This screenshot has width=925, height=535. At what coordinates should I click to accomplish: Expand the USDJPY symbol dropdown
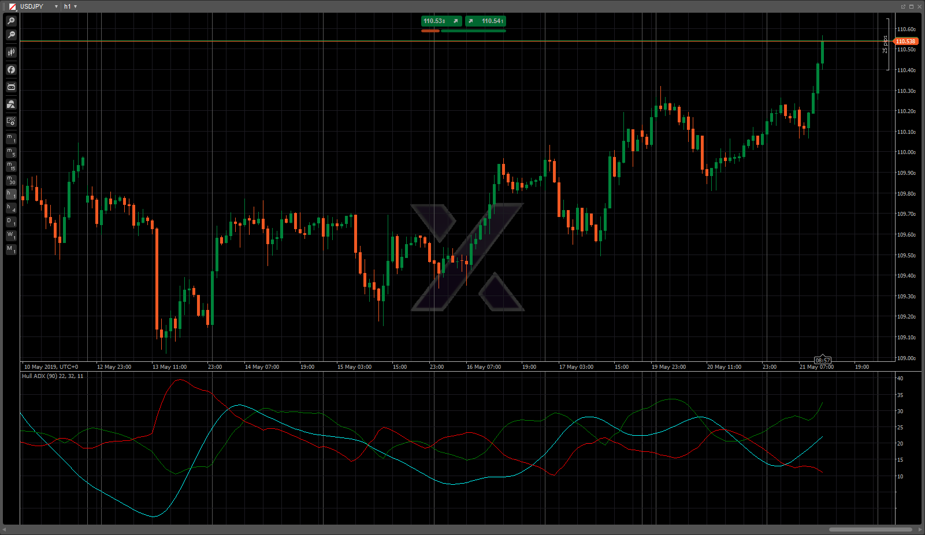[56, 6]
